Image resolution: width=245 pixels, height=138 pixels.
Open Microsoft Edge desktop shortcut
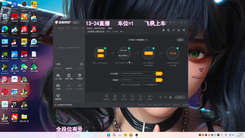click(x=5, y=31)
